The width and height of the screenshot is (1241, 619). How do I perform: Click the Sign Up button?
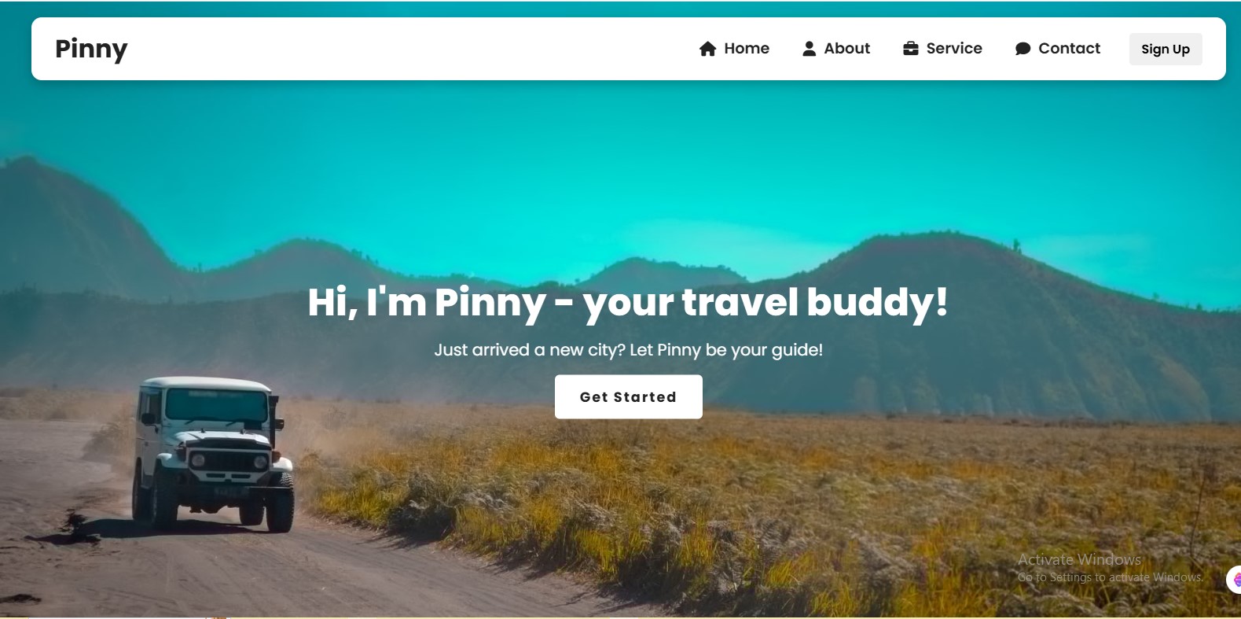click(x=1166, y=49)
